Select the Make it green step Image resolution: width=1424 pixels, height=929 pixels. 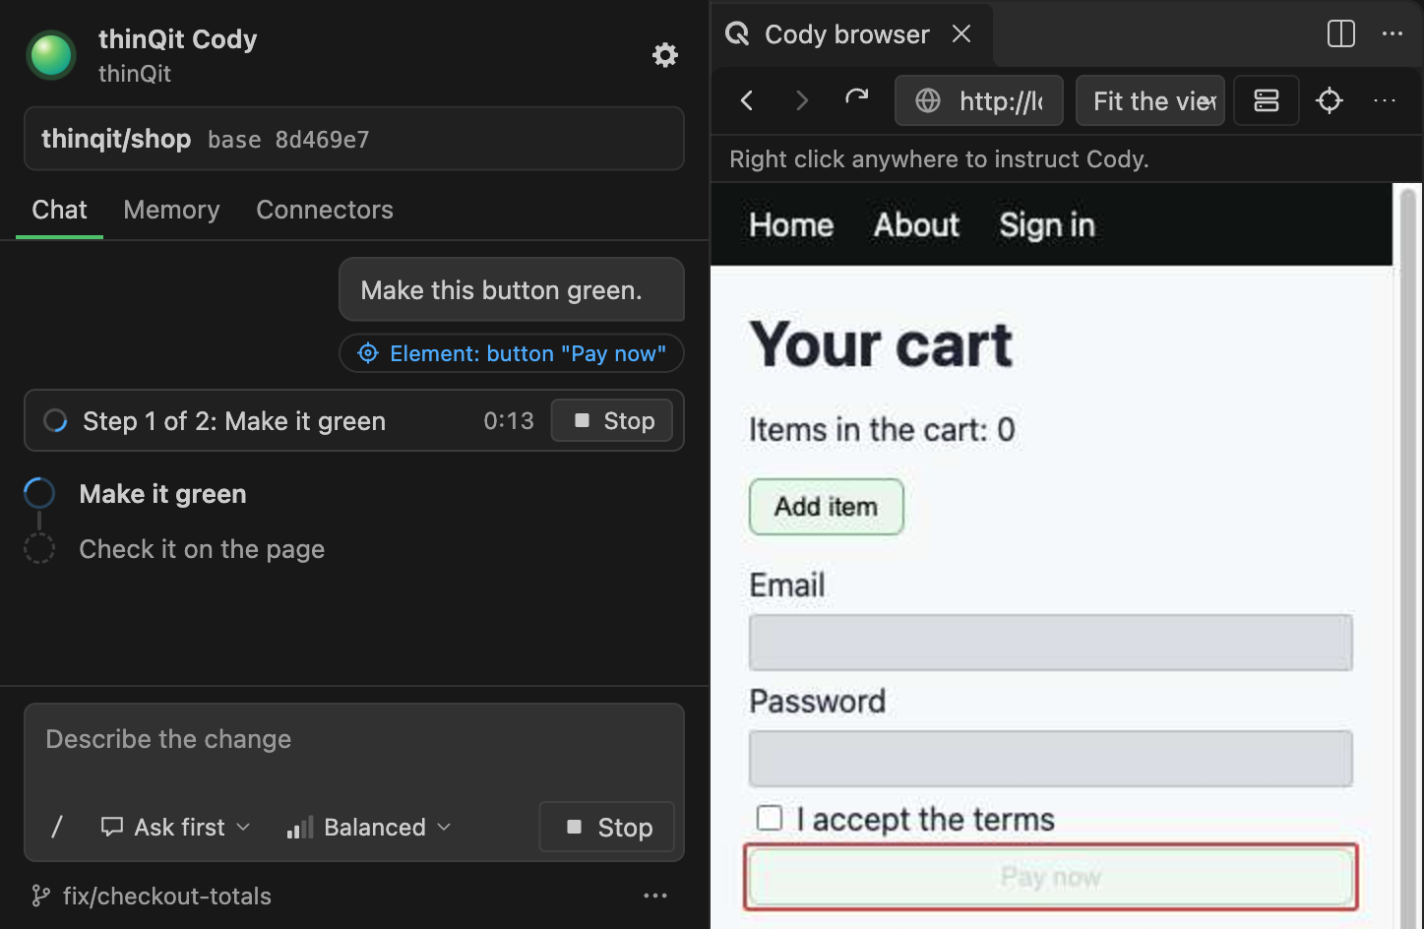(x=162, y=494)
